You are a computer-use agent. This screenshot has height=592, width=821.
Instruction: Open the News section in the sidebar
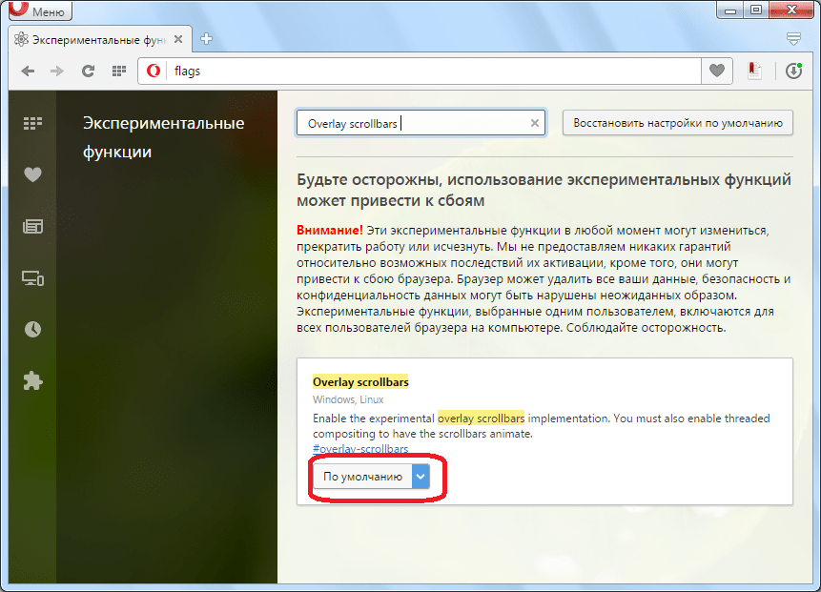(x=33, y=226)
